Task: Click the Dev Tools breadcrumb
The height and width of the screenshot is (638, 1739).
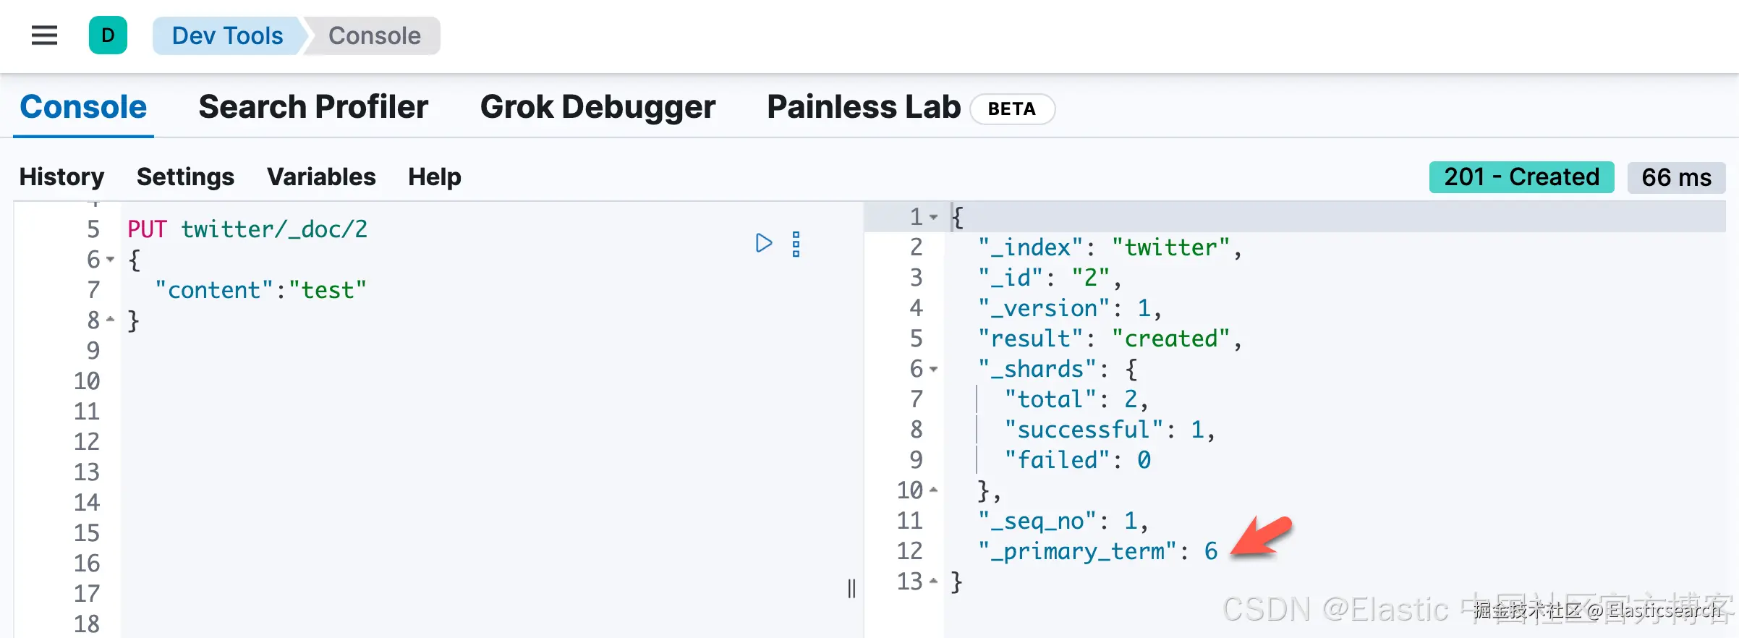Action: point(227,35)
